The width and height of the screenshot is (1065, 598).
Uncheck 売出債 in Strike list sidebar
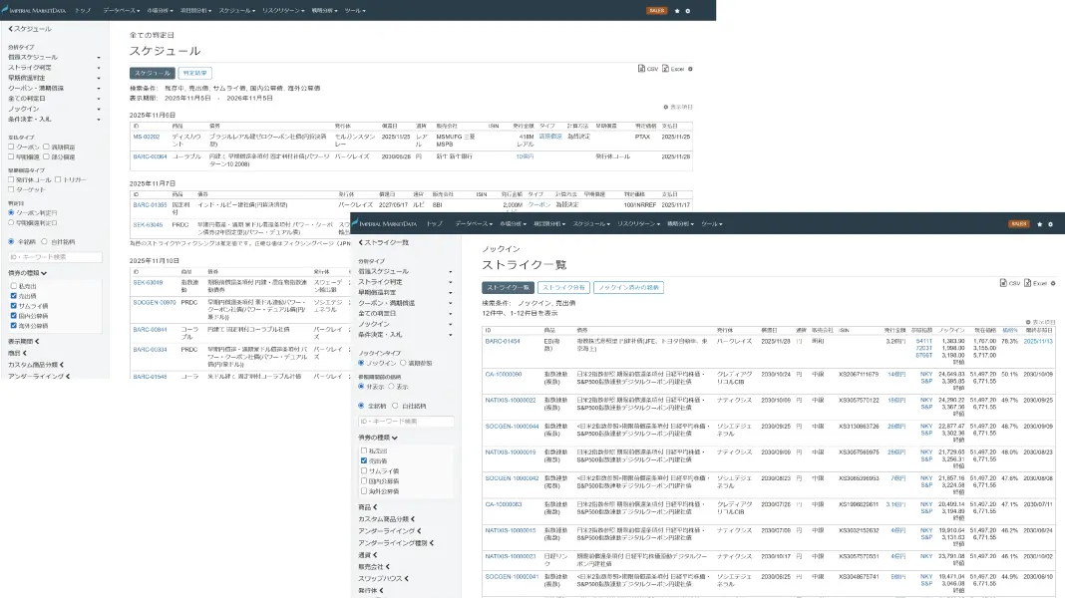[x=364, y=460]
